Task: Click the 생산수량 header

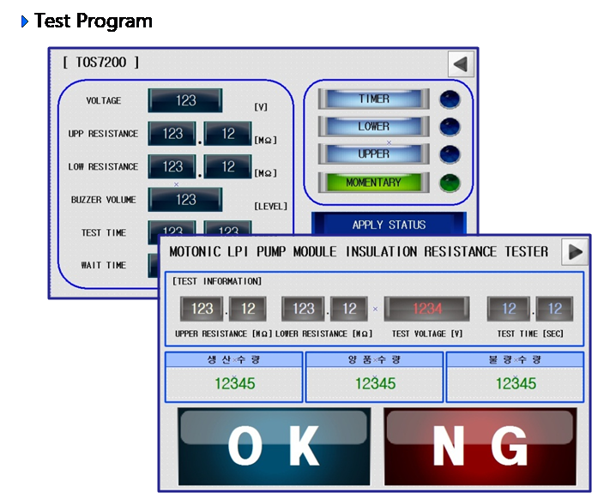Action: (x=233, y=359)
